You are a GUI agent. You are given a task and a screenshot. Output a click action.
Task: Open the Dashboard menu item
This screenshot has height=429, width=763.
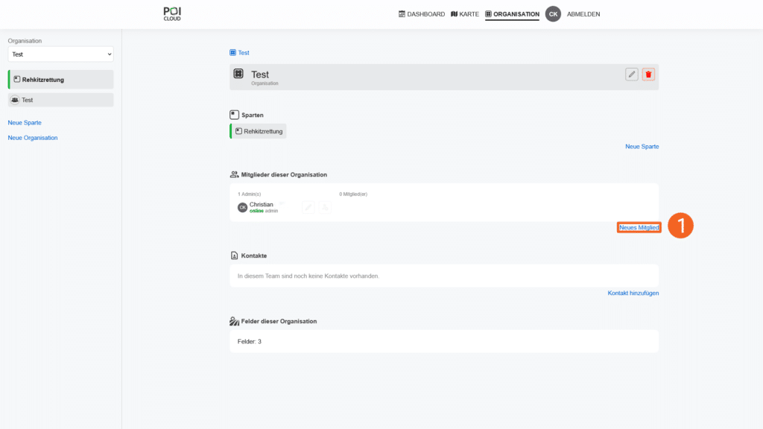[x=422, y=14]
